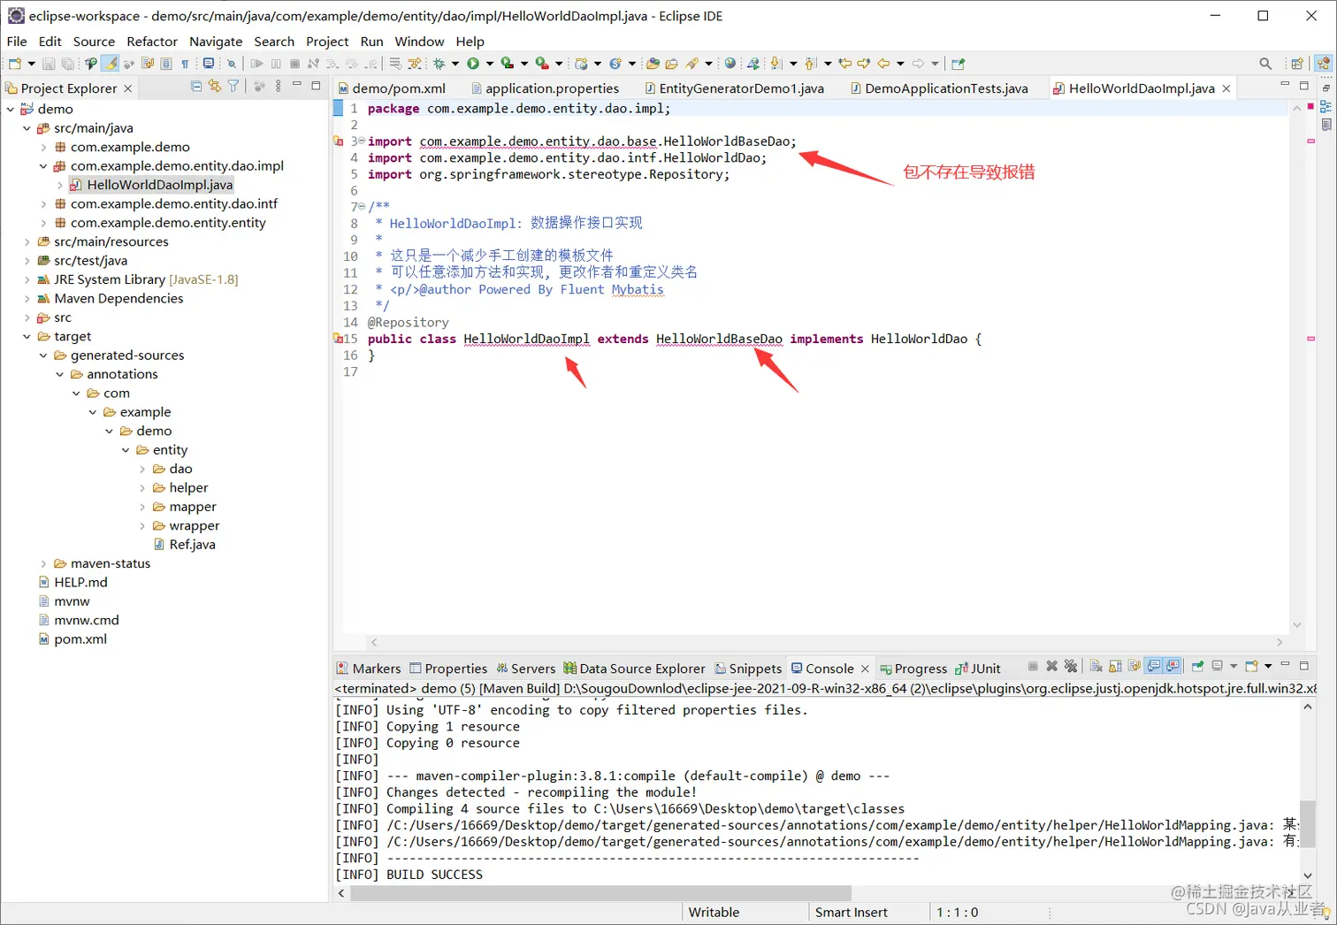Click the Debug bug icon
This screenshot has width=1337, height=925.
(x=439, y=64)
